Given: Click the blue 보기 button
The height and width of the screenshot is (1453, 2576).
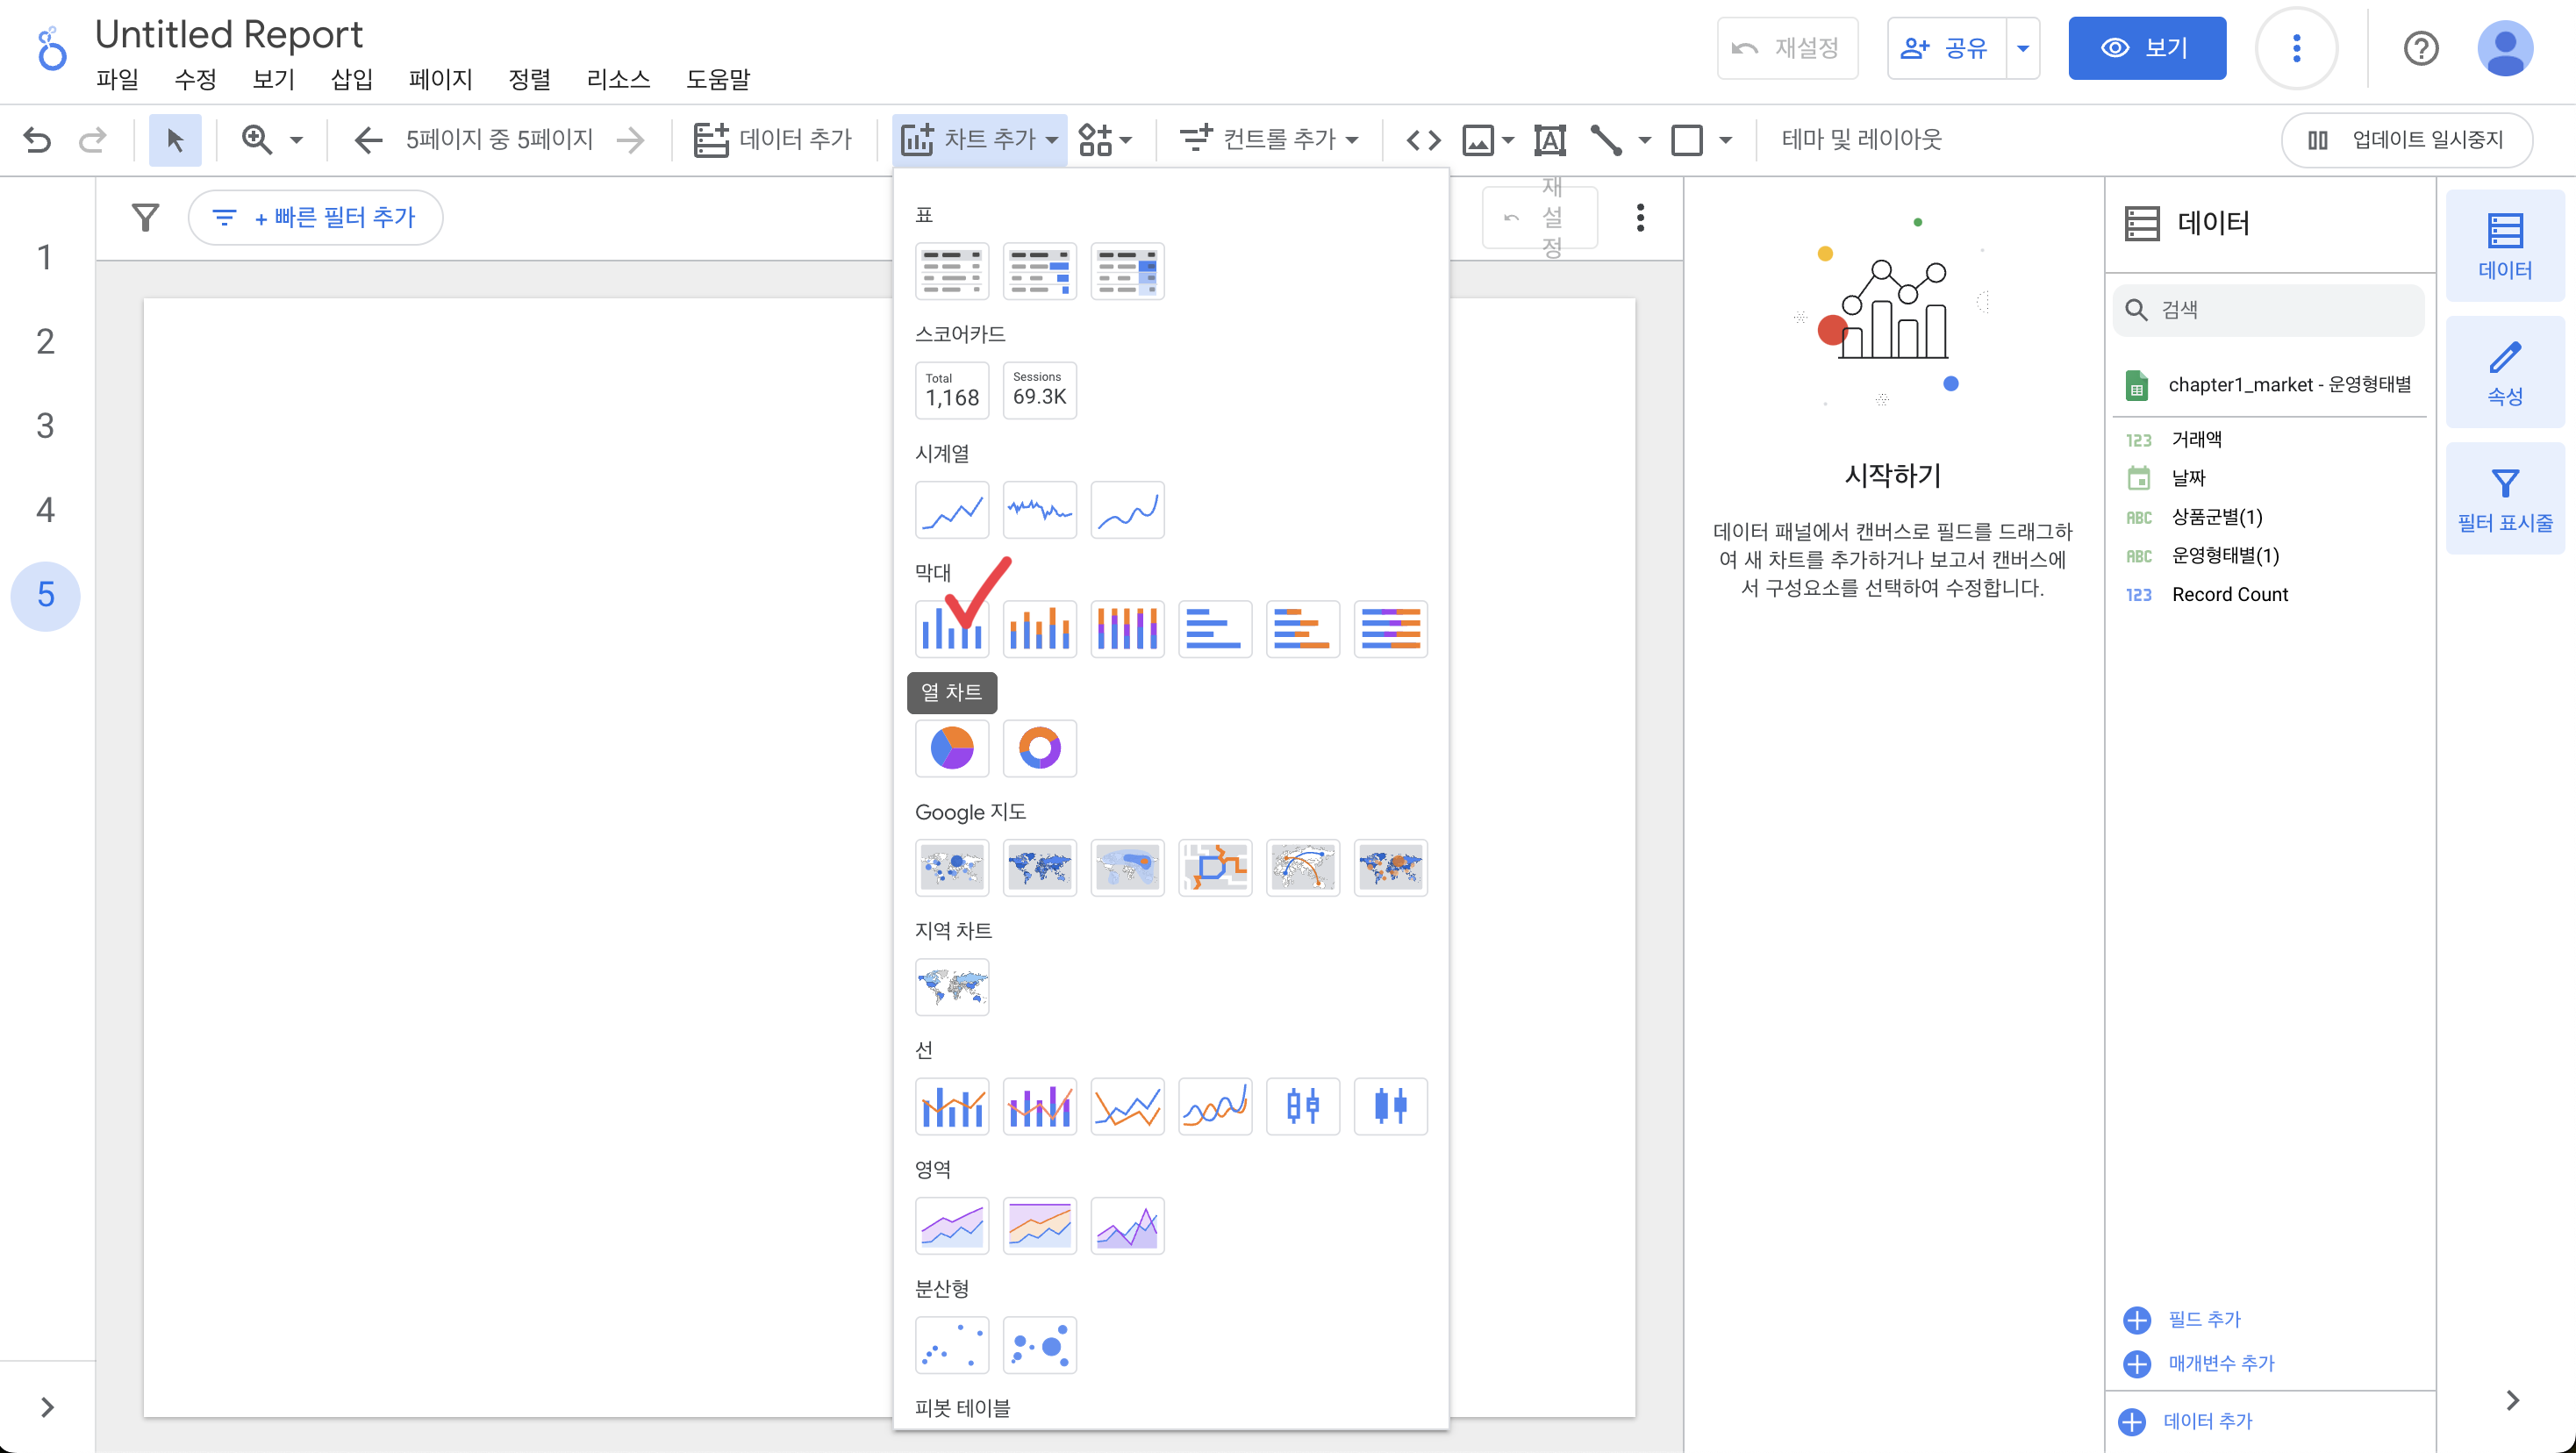Looking at the screenshot, I should pyautogui.click(x=2146, y=48).
